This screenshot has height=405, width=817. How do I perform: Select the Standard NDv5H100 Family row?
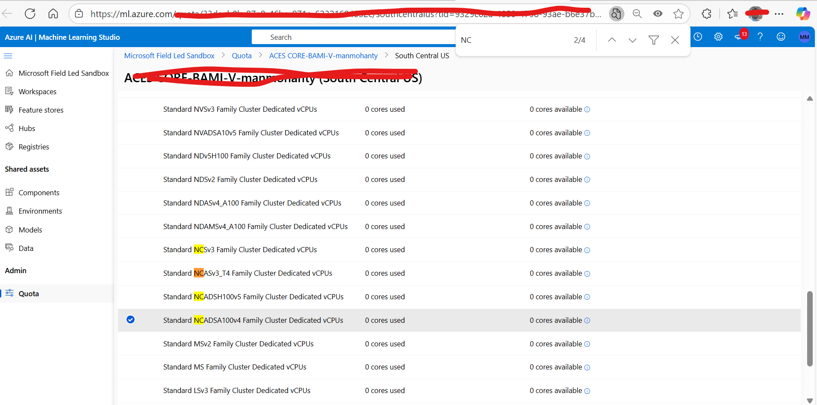(459, 156)
